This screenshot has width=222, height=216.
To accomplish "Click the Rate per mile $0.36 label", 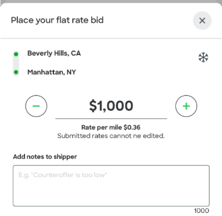I will pos(111,127).
